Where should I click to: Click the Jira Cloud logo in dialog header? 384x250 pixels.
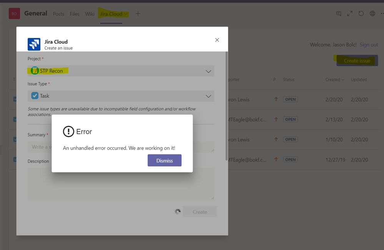(x=34, y=44)
